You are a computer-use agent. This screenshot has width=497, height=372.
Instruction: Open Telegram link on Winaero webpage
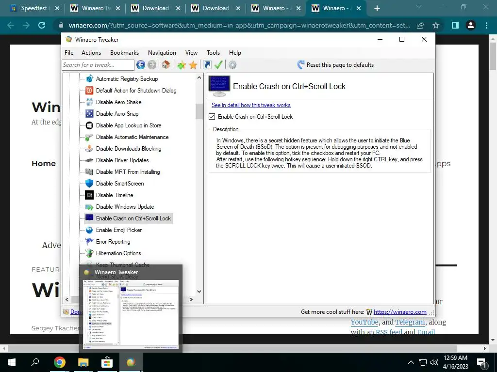coord(410,322)
